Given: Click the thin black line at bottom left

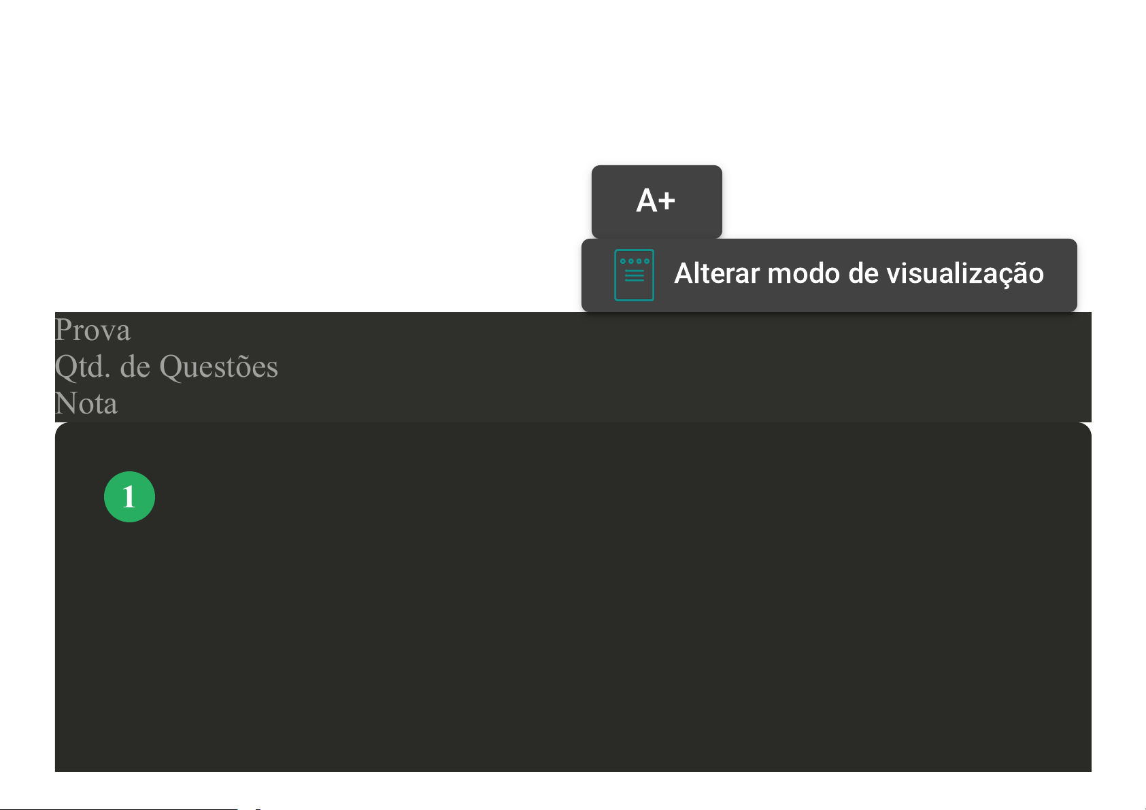Looking at the screenshot, I should coord(119,809).
